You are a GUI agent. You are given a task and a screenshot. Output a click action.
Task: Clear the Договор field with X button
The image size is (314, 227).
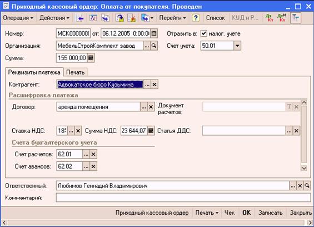(151, 107)
